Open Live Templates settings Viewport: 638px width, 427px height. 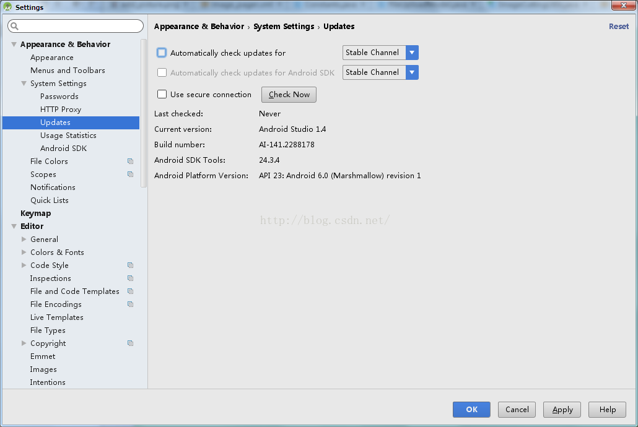[x=56, y=317]
